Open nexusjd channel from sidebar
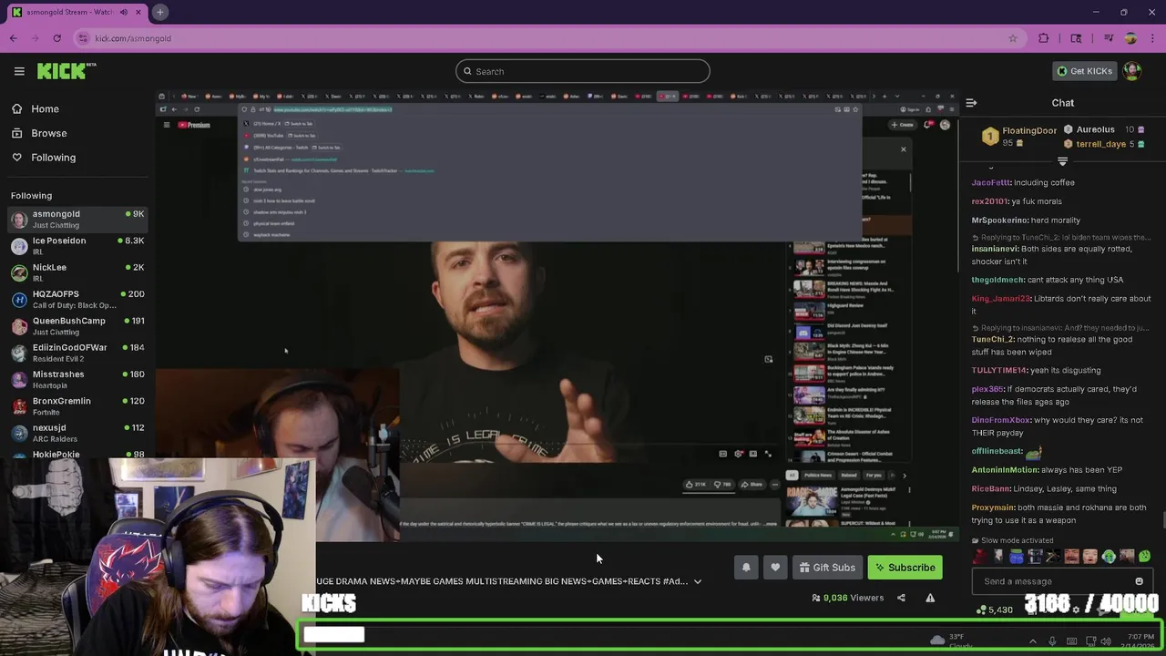 pyautogui.click(x=77, y=433)
